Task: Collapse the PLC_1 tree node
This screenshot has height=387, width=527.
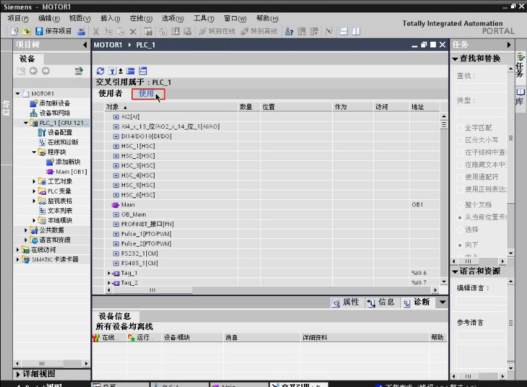Action: click(x=26, y=123)
